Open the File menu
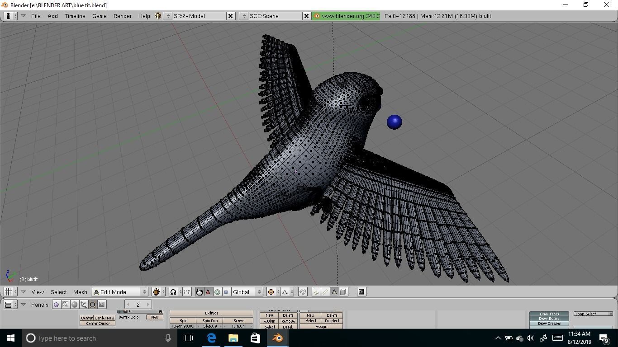Screen dimensions: 618x347 [x=36, y=16]
